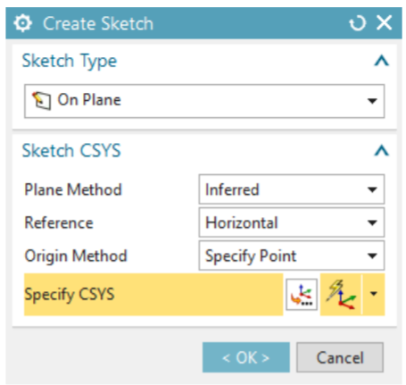Click the Inferred CSYS lightning icon
Image resolution: width=406 pixels, height=385 pixels.
(x=341, y=295)
